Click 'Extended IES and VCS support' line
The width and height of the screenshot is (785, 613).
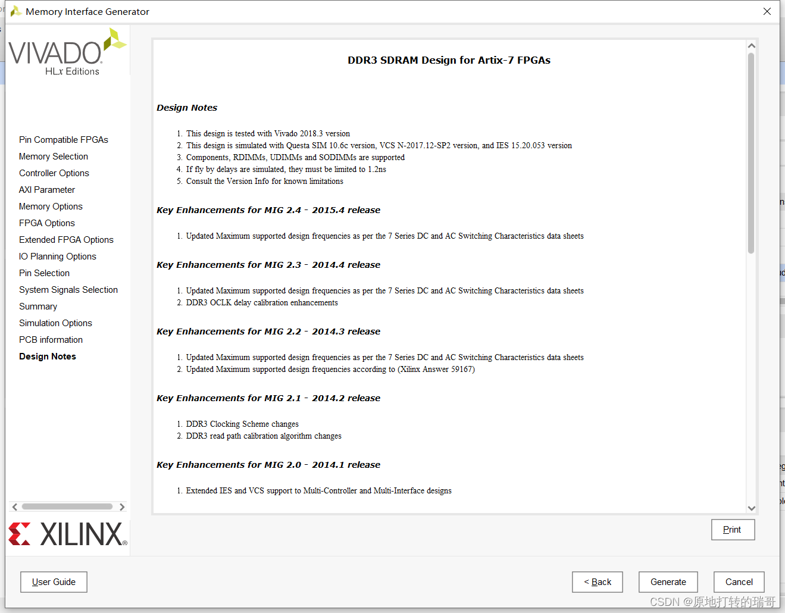point(319,491)
